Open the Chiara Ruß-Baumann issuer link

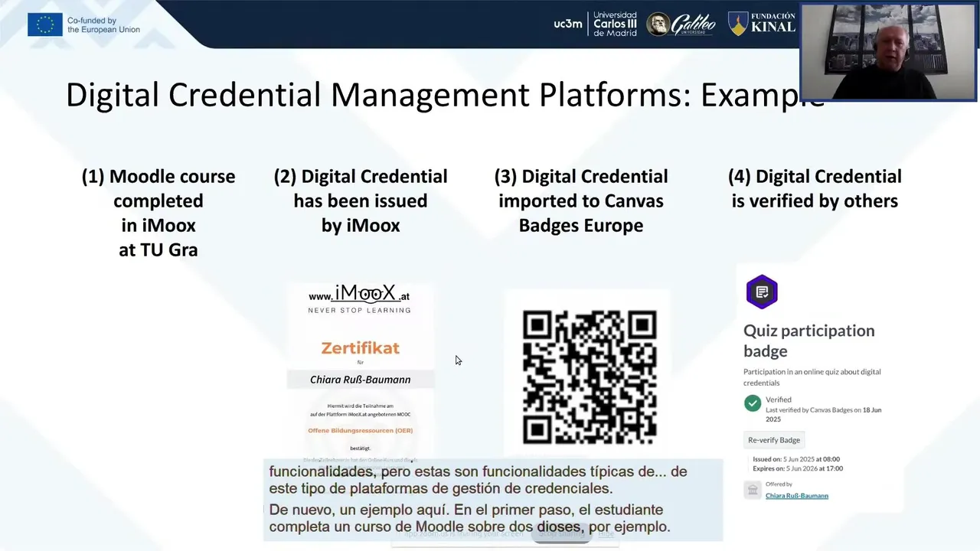(x=797, y=496)
